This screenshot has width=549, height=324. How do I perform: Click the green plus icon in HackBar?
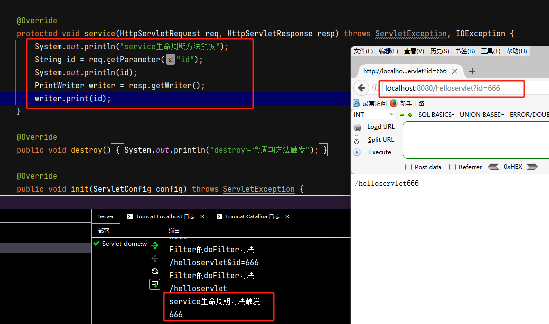click(410, 115)
